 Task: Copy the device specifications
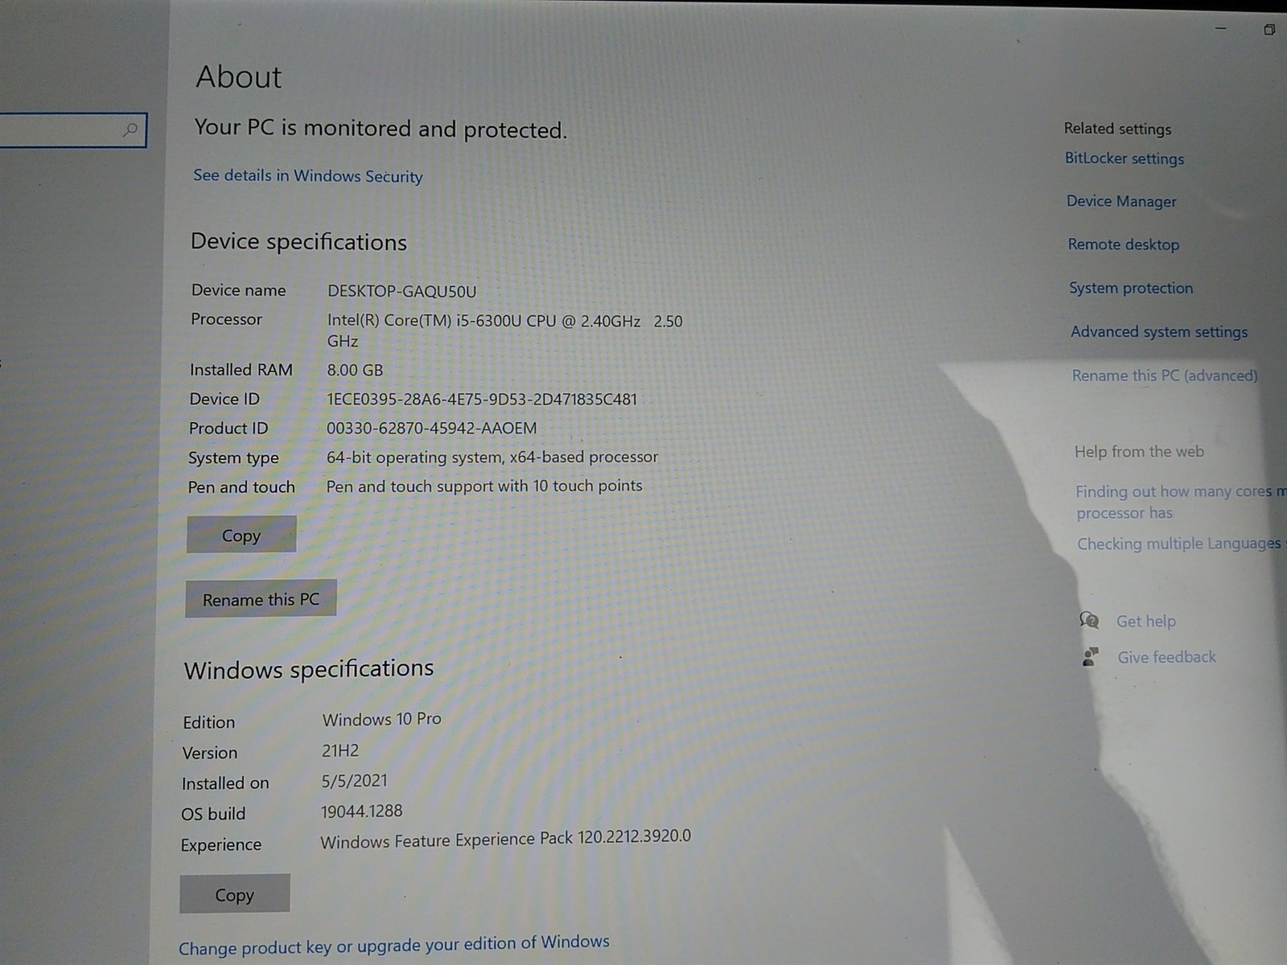tap(241, 535)
